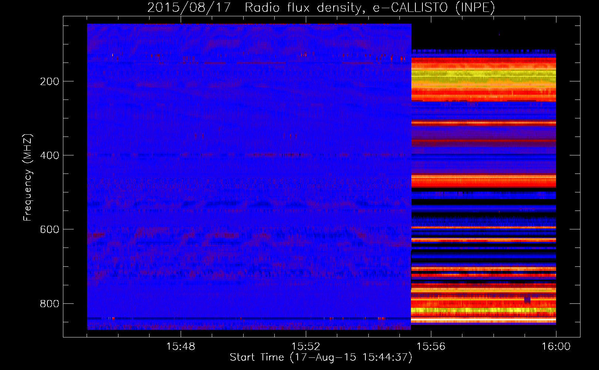Screen dimensions: 599x370
Task: Click the 200 frequency tick label
Action: pyautogui.click(x=50, y=81)
